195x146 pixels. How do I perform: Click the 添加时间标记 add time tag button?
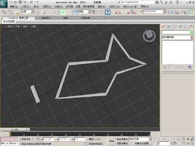point(96,144)
